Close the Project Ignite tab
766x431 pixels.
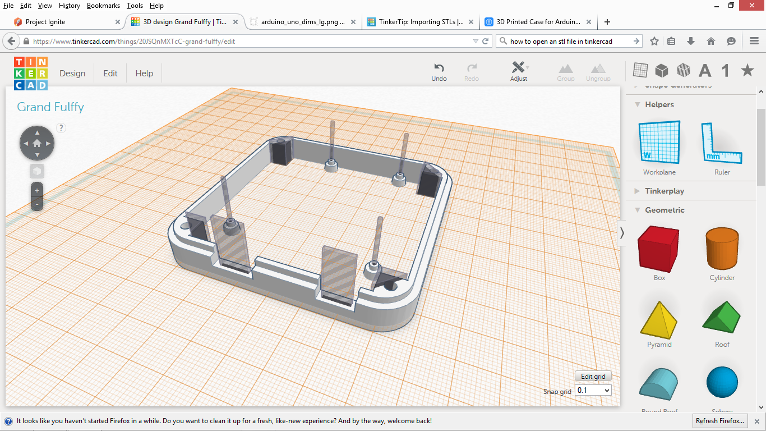(x=117, y=22)
